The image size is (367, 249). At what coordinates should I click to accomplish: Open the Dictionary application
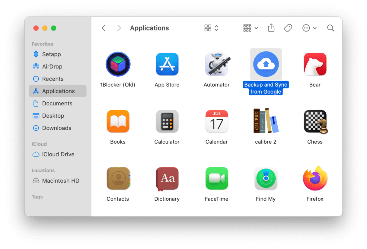pos(167,178)
